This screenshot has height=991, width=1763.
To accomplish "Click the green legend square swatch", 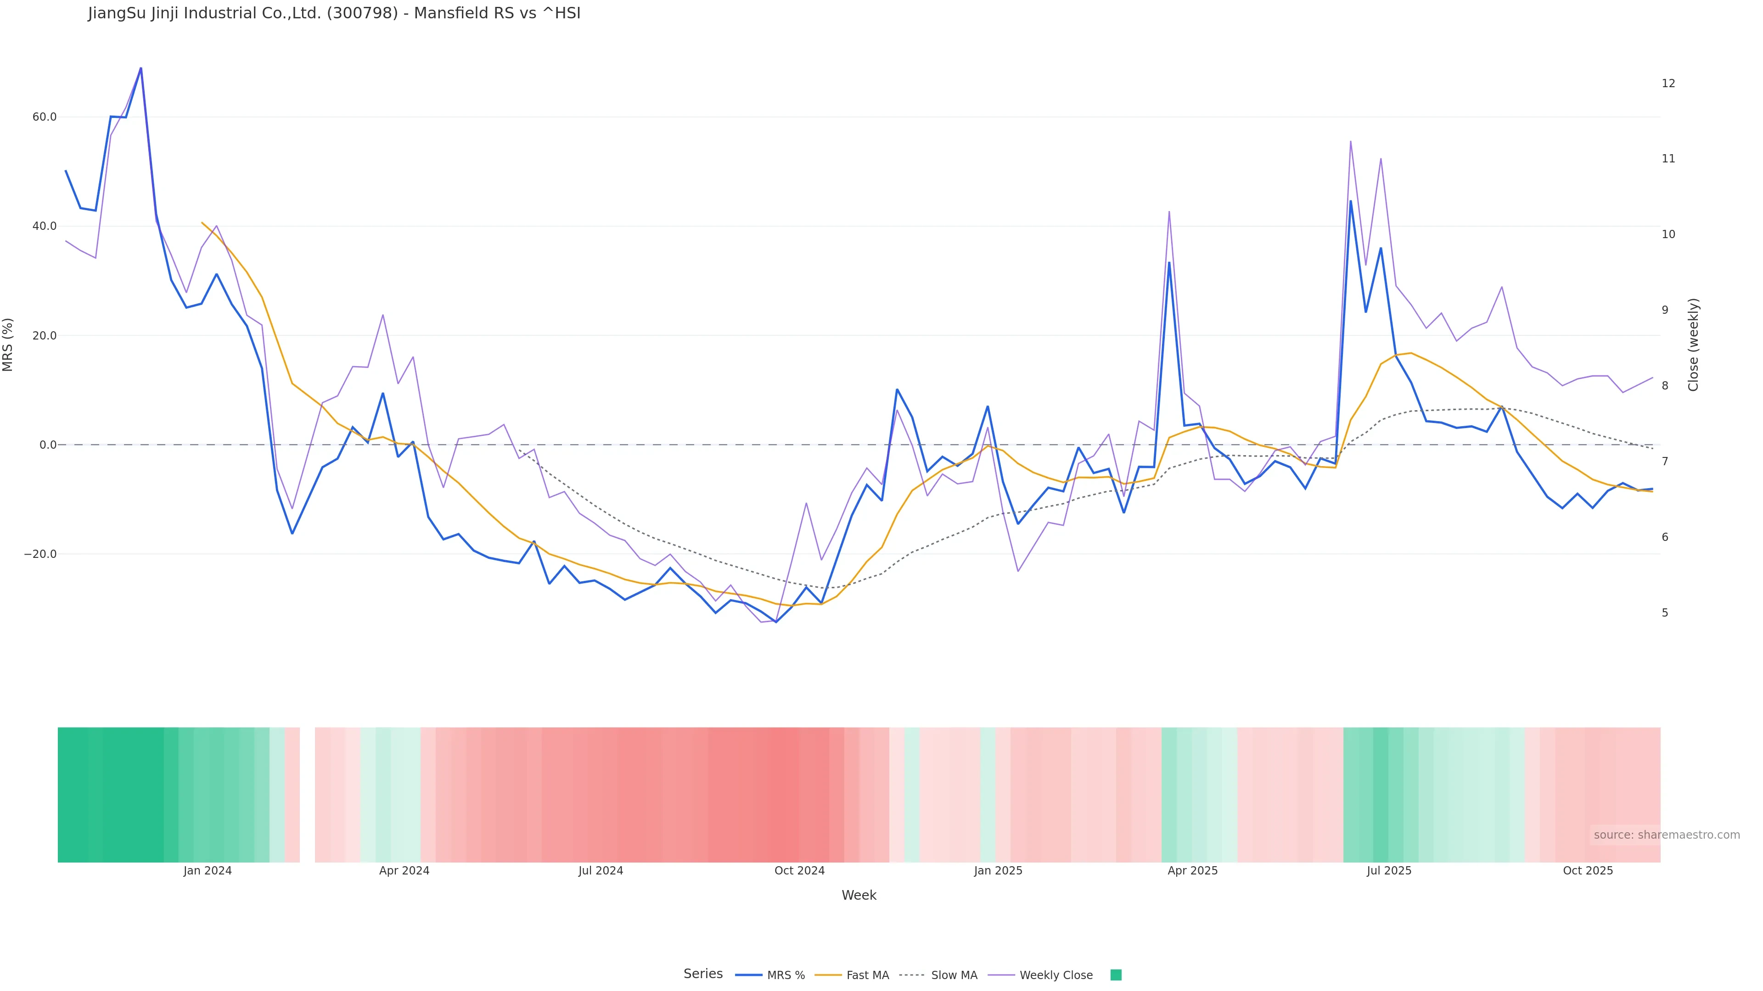I will (x=1116, y=975).
